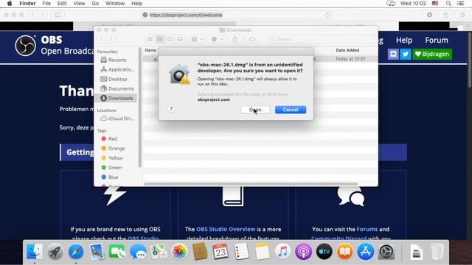This screenshot has width=472, height=265.
Task: Open the Window menu
Action: tap(115, 3)
